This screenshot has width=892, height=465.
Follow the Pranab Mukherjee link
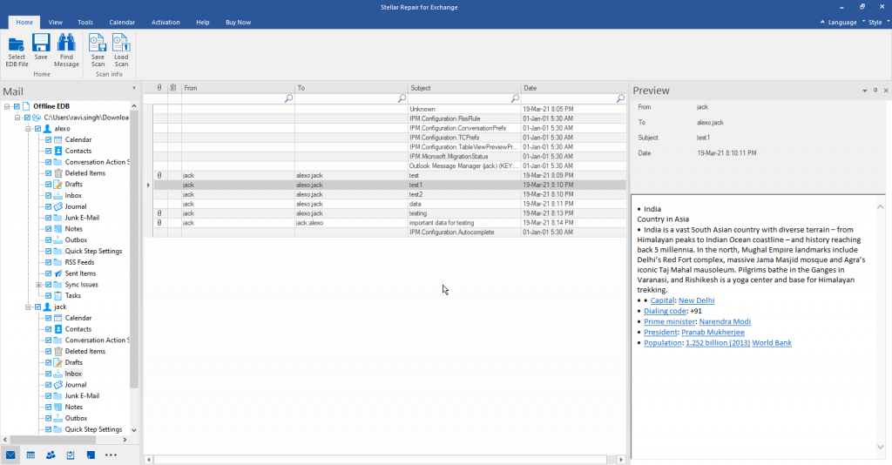tap(713, 332)
